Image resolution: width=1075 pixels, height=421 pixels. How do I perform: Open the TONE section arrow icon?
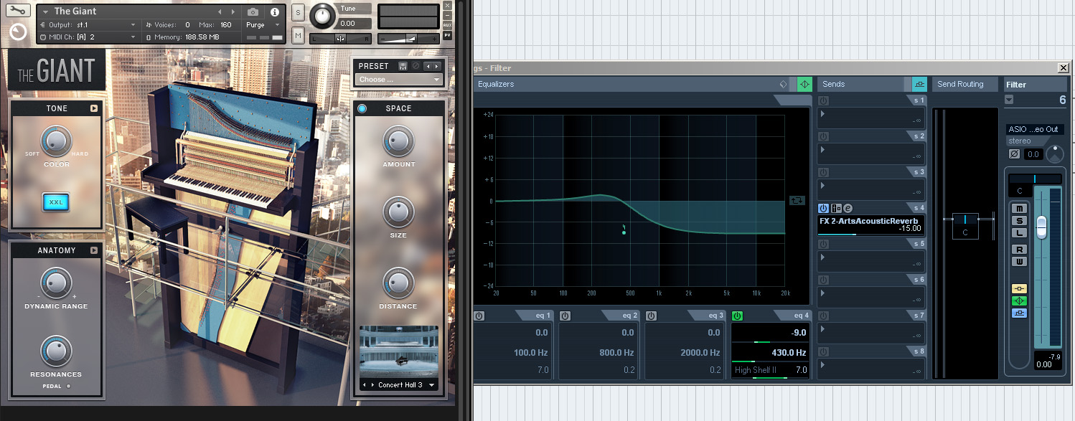[x=93, y=109]
